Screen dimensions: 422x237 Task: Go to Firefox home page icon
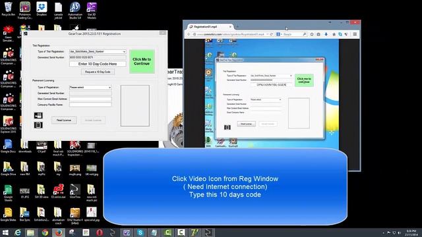pyautogui.click(x=334, y=34)
